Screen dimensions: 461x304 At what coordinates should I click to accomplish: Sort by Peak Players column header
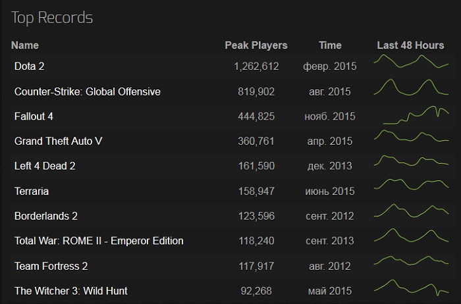256,45
